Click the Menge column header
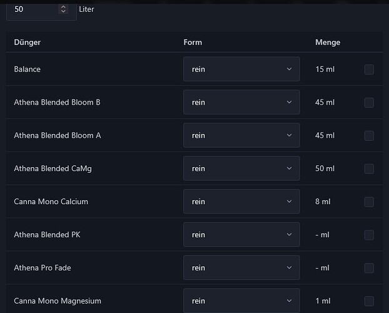Image resolution: width=389 pixels, height=313 pixels. (x=328, y=43)
